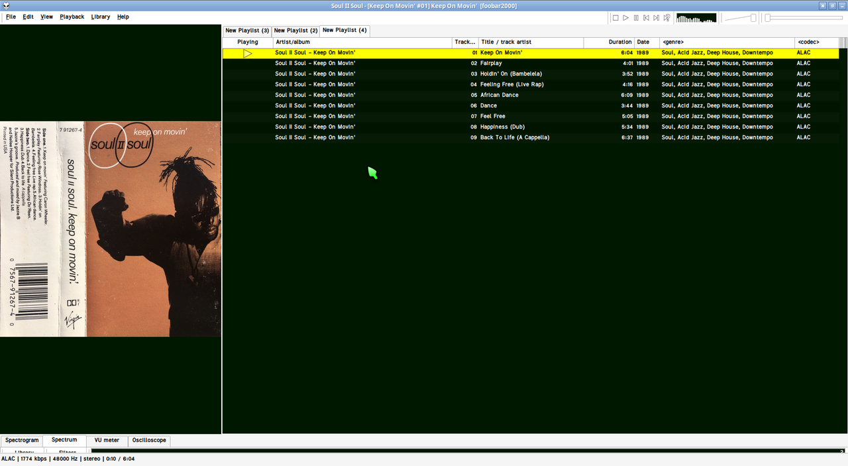
Task: Open the Playback menu
Action: point(72,17)
